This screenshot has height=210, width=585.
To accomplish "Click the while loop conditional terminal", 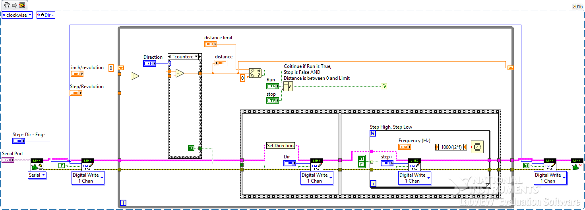I will tap(384, 86).
